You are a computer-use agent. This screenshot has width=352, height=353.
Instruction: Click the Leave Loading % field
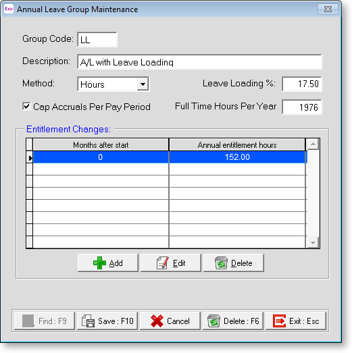coord(302,84)
